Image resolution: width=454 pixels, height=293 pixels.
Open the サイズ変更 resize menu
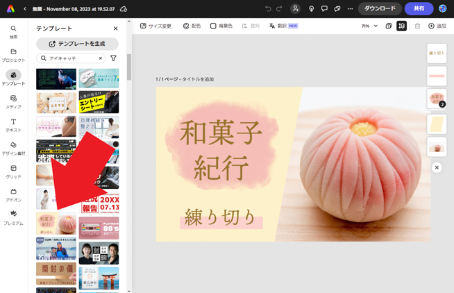[155, 26]
